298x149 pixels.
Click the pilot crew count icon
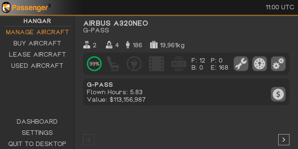(87, 45)
